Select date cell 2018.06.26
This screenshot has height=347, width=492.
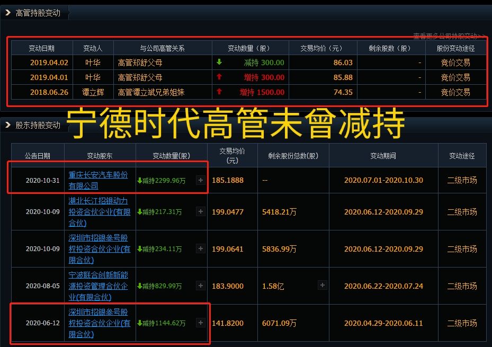[49, 92]
